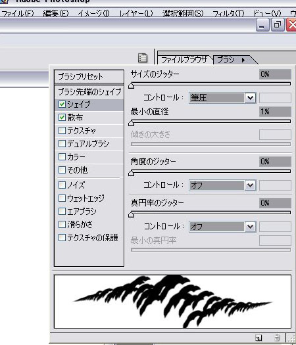Open the ファイル(F) menu

18,13
